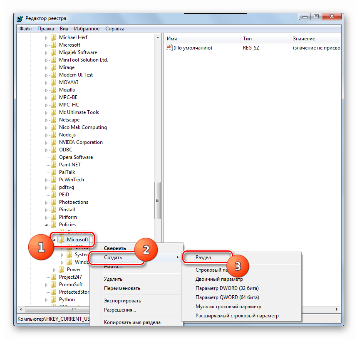Open the Вид menu
The width and height of the screenshot is (357, 339).
[64, 29]
